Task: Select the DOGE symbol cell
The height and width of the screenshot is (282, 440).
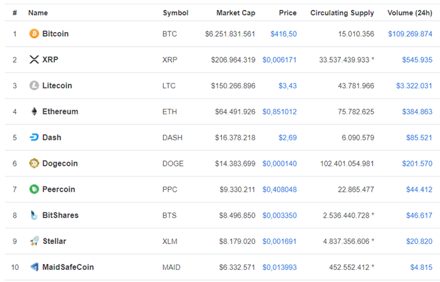Action: pyautogui.click(x=173, y=164)
